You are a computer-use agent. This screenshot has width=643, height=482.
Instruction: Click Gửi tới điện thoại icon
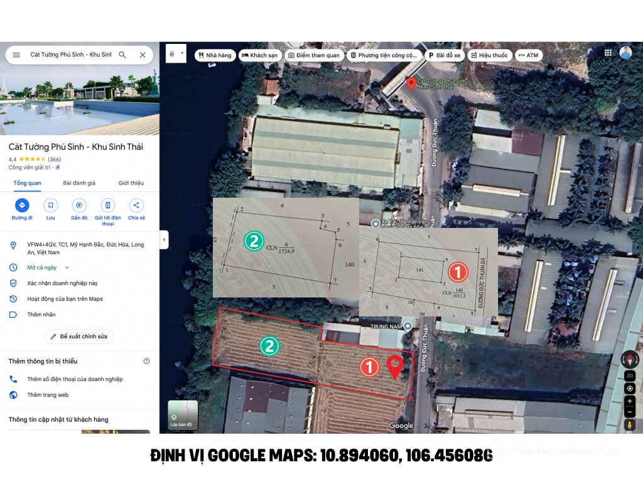click(107, 205)
